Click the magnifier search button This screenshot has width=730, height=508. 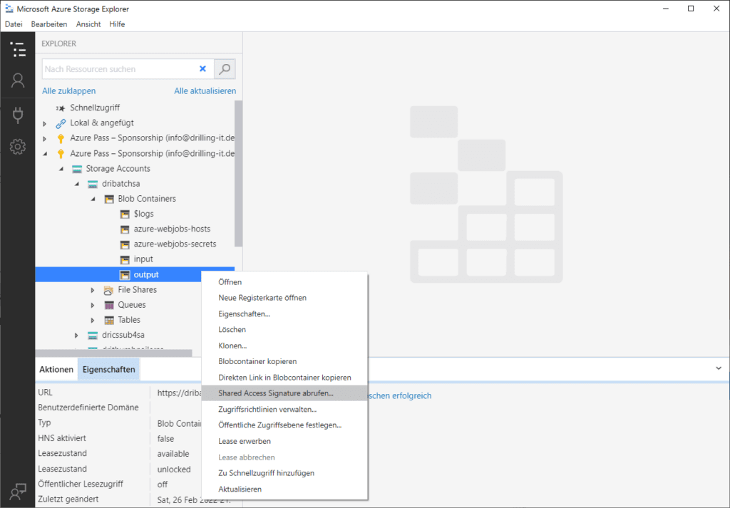225,69
